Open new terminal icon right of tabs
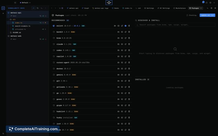This screenshot has height=136, width=218. click(x=207, y=8)
